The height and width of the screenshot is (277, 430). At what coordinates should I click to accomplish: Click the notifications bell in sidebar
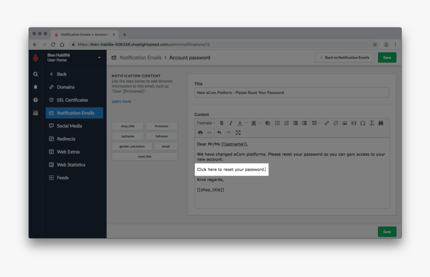point(35,87)
